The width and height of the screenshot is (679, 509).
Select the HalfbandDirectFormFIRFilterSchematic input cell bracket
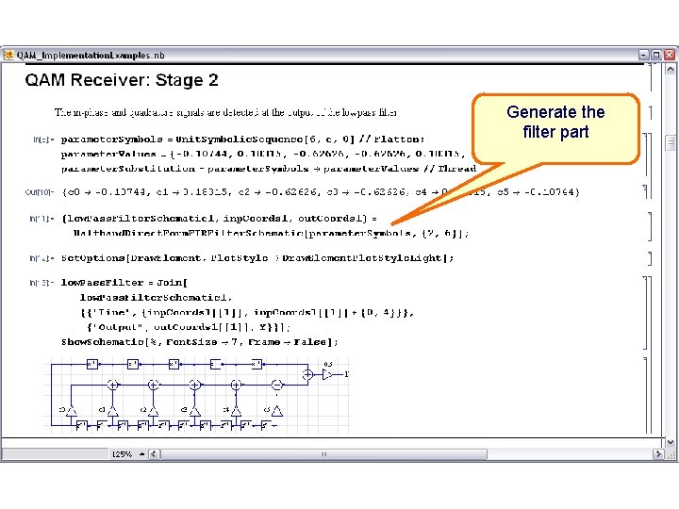pyautogui.click(x=650, y=226)
